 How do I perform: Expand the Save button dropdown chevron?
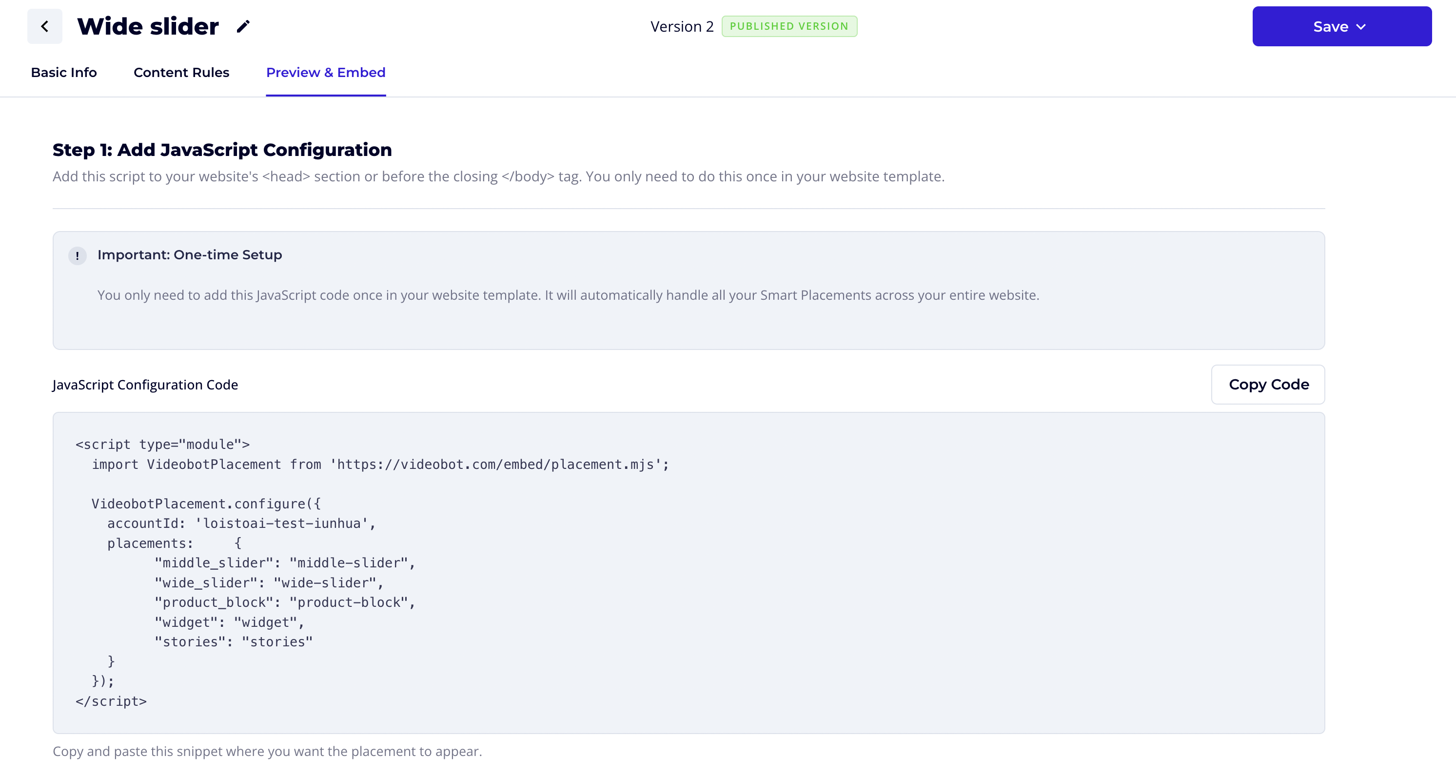coord(1361,27)
